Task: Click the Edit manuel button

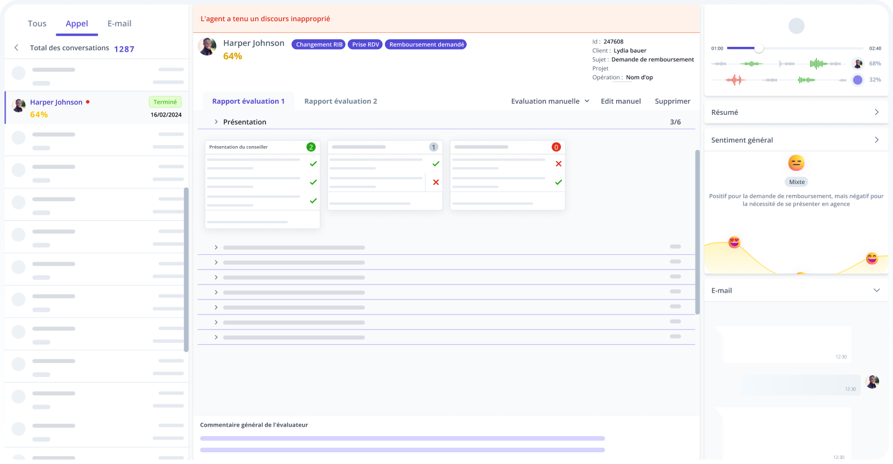Action: pos(621,101)
